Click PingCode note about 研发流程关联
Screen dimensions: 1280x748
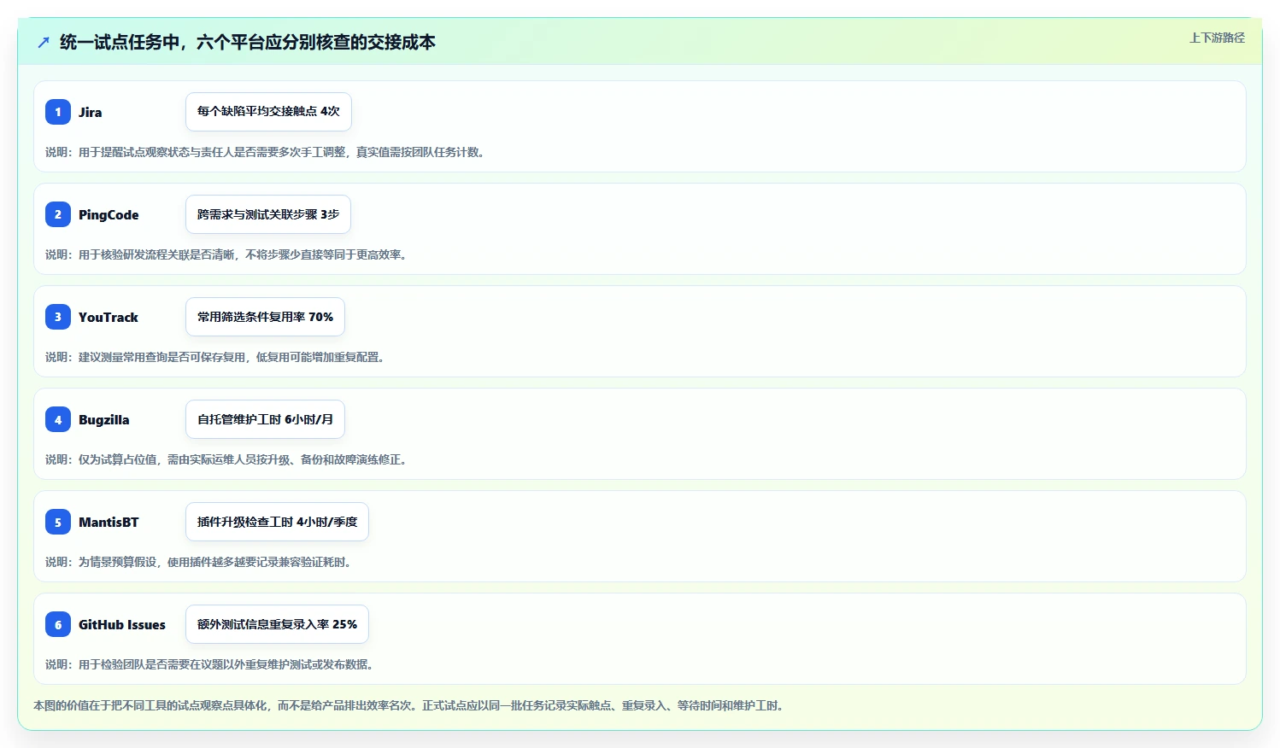[228, 254]
